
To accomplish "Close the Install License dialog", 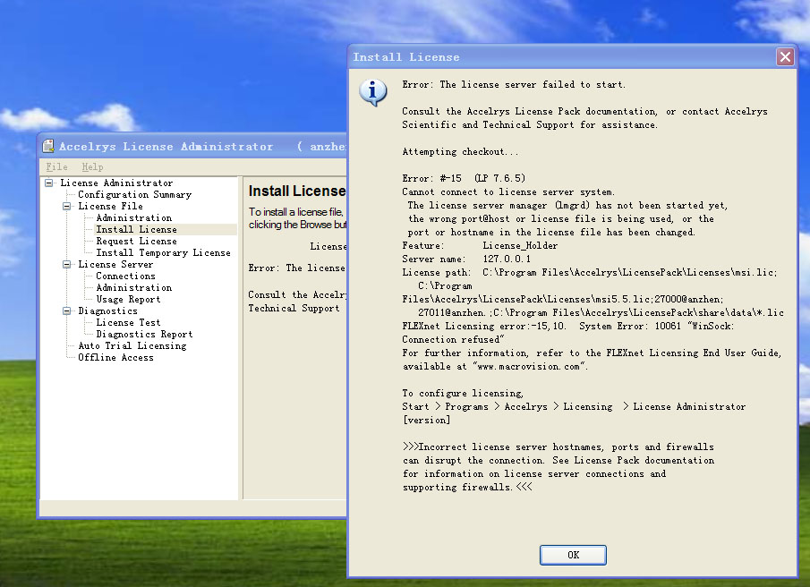I will [x=785, y=56].
